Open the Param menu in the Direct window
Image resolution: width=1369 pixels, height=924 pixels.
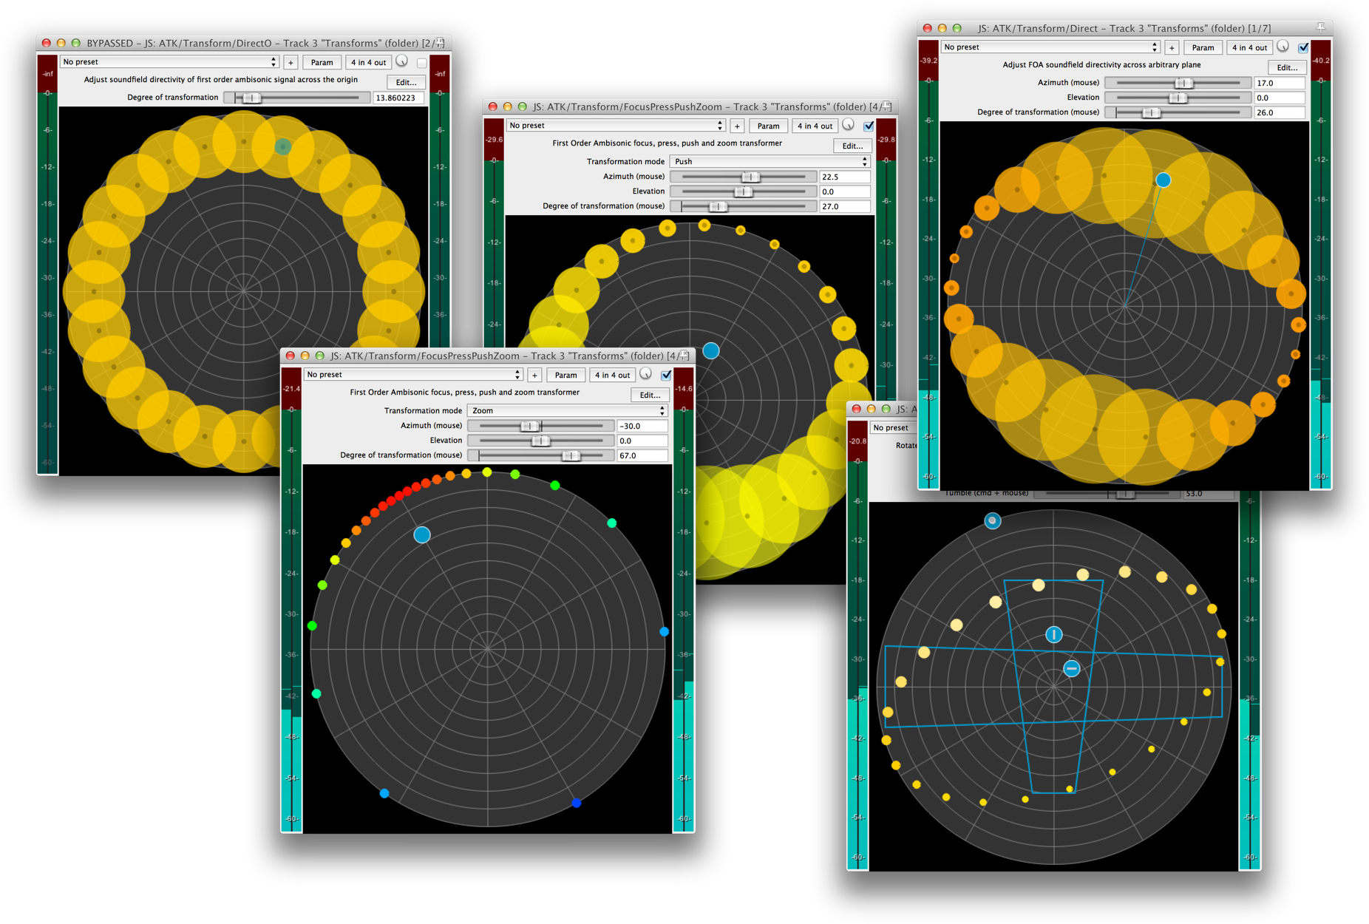(x=1203, y=47)
